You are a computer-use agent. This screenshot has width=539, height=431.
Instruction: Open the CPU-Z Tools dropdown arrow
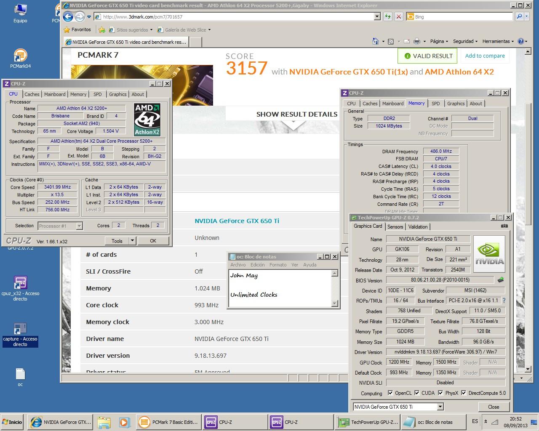[132, 241]
